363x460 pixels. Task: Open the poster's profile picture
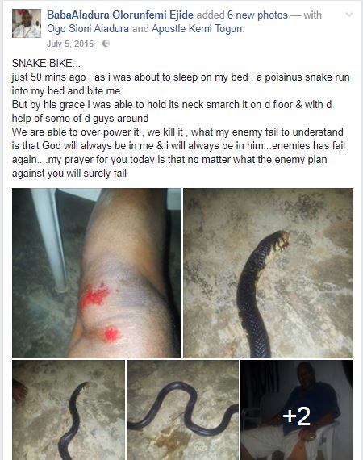coord(27,23)
